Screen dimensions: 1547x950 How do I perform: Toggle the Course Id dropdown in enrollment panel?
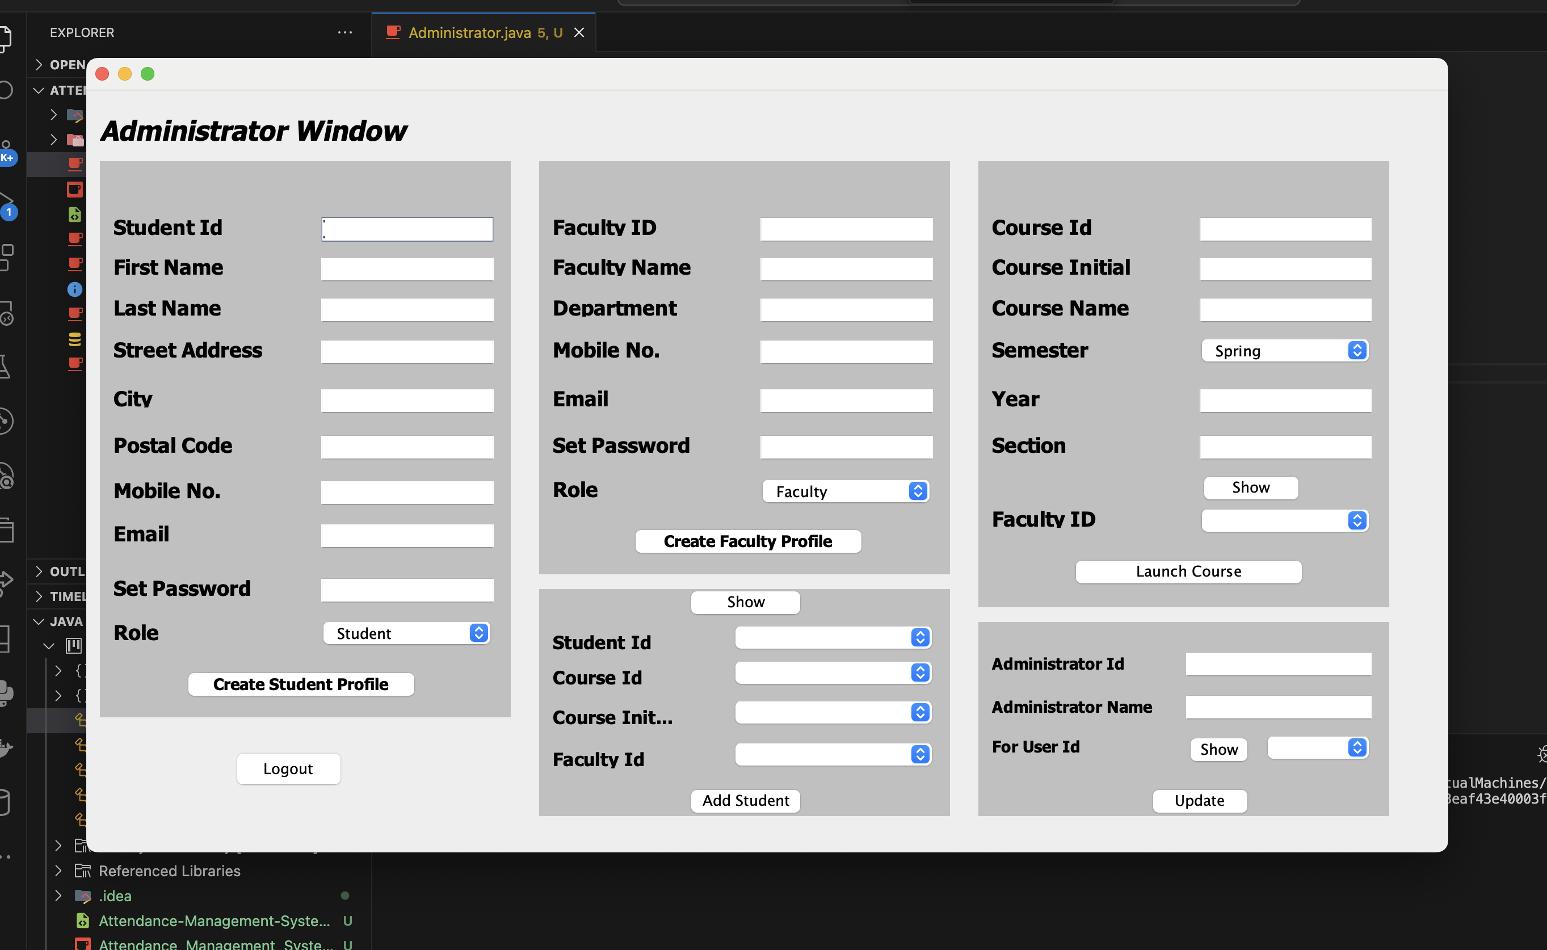pyautogui.click(x=919, y=678)
